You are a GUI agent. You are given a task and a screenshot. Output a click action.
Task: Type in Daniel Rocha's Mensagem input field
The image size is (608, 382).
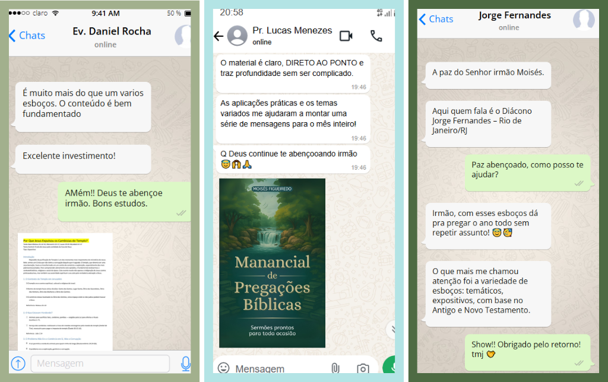[100, 363]
